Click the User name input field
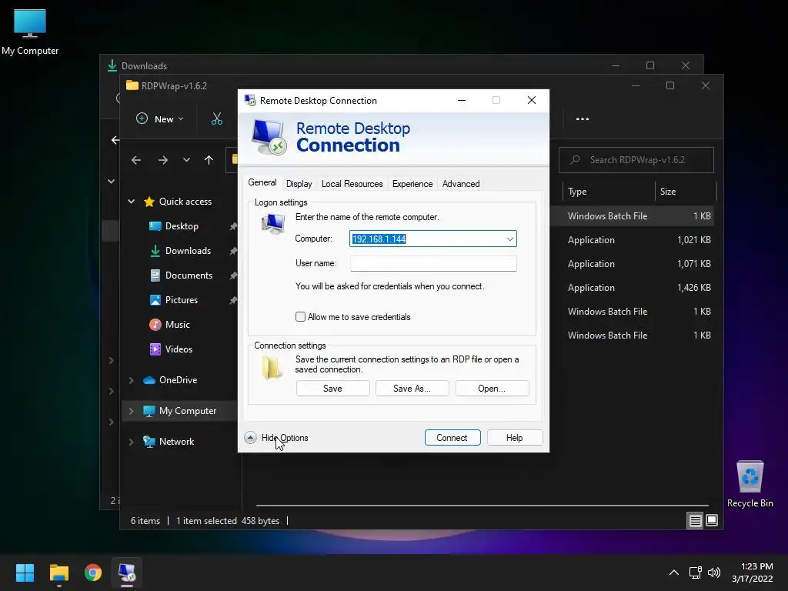 pyautogui.click(x=433, y=263)
